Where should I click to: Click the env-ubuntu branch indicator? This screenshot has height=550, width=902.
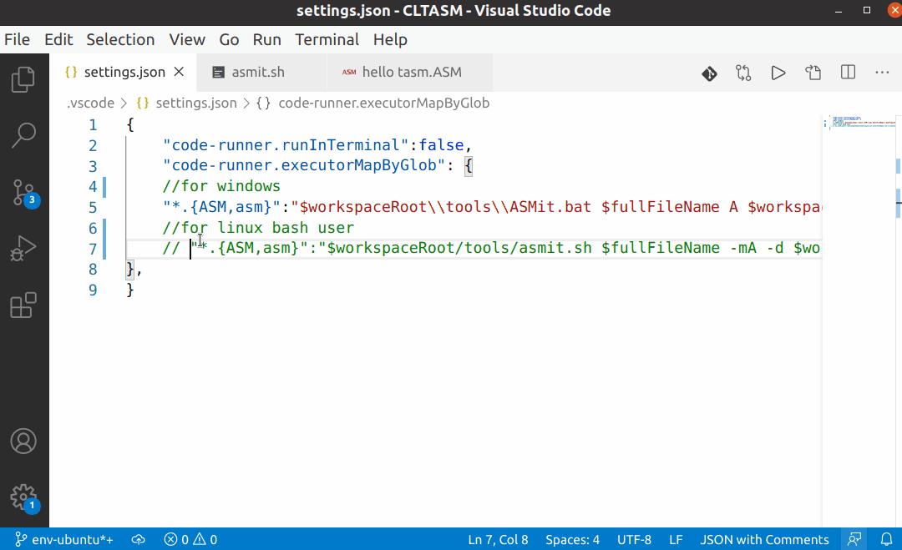tap(63, 539)
